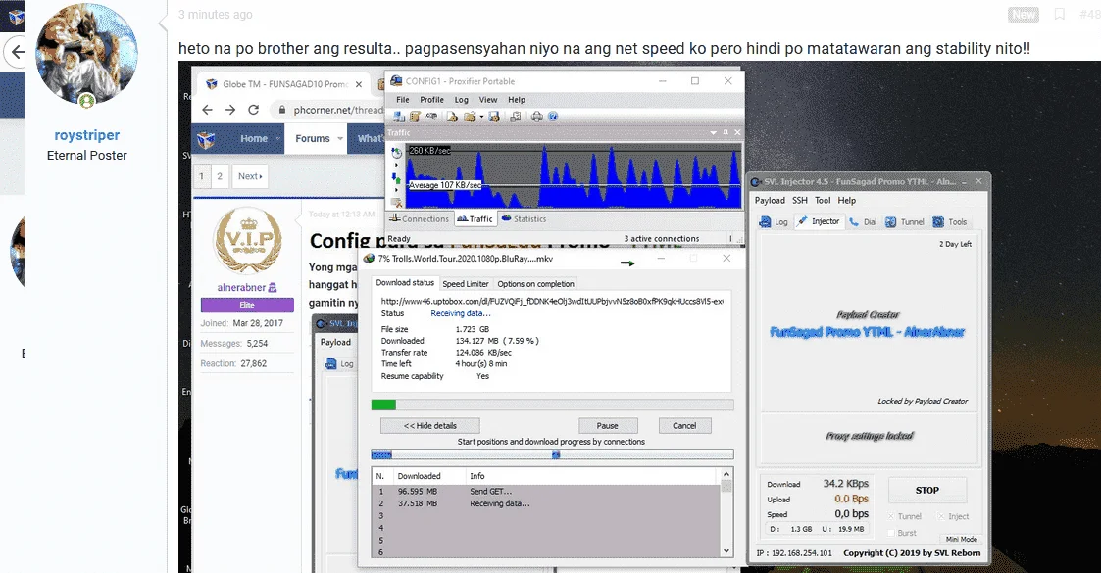The height and width of the screenshot is (573, 1101).
Task: Switch to SVL Injector Tools tab
Action: click(x=949, y=222)
